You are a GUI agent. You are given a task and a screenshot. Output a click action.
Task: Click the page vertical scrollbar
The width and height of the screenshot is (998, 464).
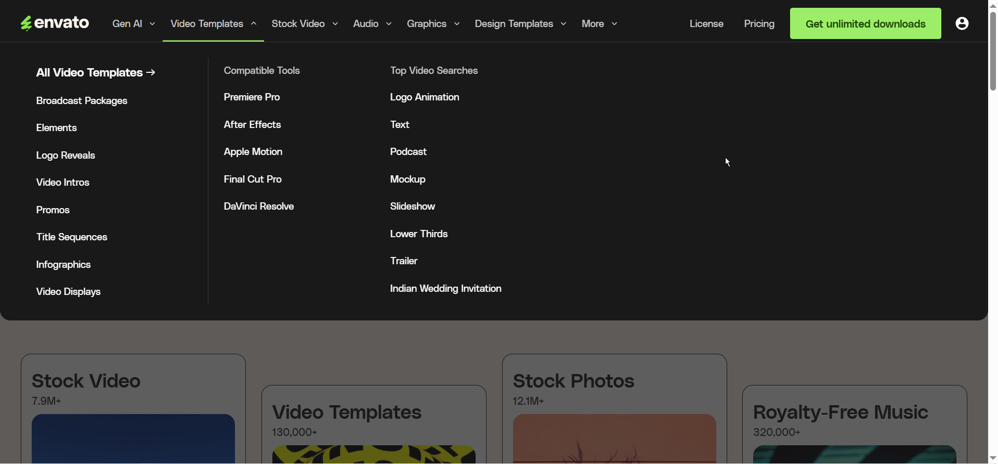coord(993,52)
